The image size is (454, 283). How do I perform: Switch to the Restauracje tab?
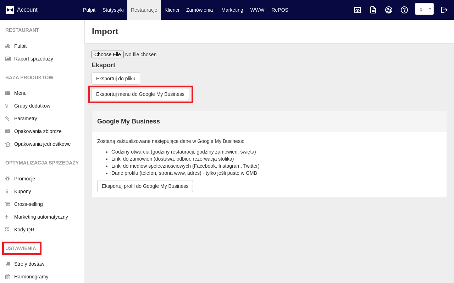click(x=144, y=10)
